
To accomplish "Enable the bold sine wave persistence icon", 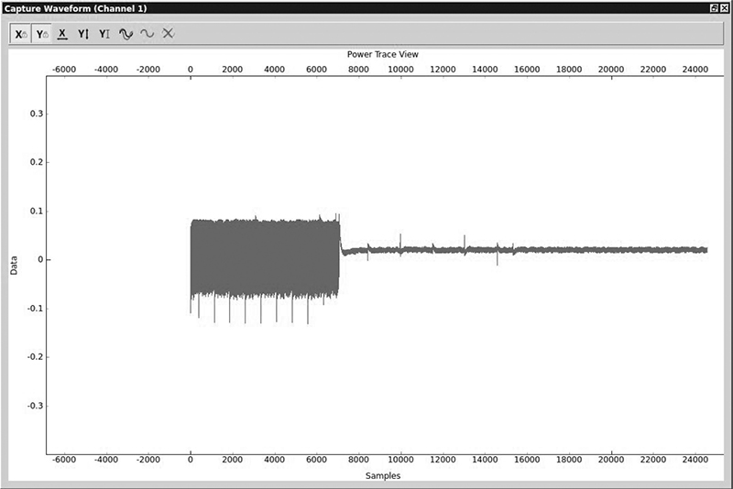I will point(126,34).
